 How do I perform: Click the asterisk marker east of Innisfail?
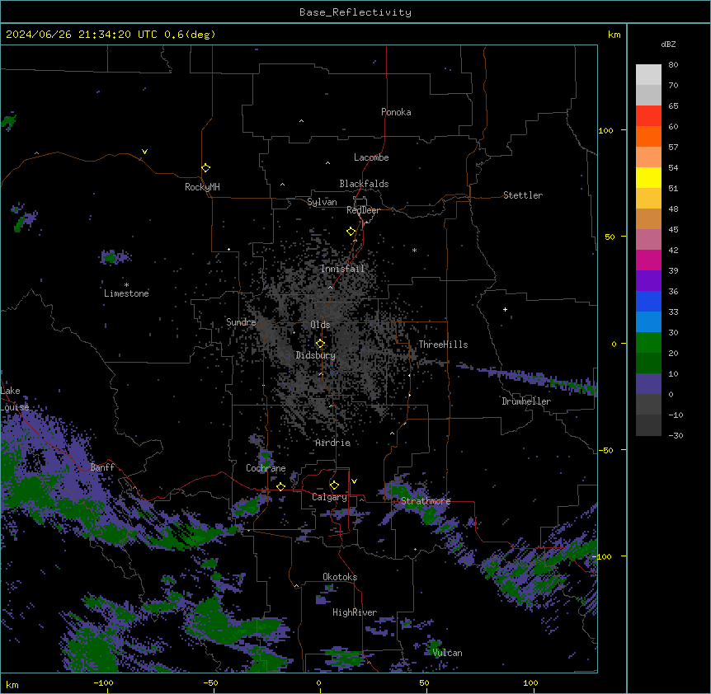tap(414, 250)
